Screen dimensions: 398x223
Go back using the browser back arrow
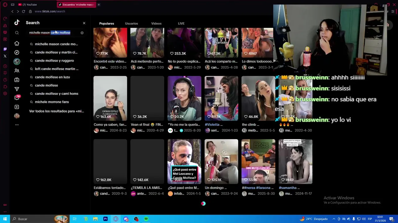coord(12,11)
